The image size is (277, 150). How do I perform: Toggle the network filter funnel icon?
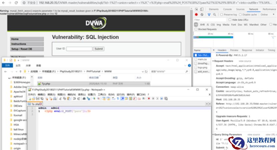(x=209, y=15)
